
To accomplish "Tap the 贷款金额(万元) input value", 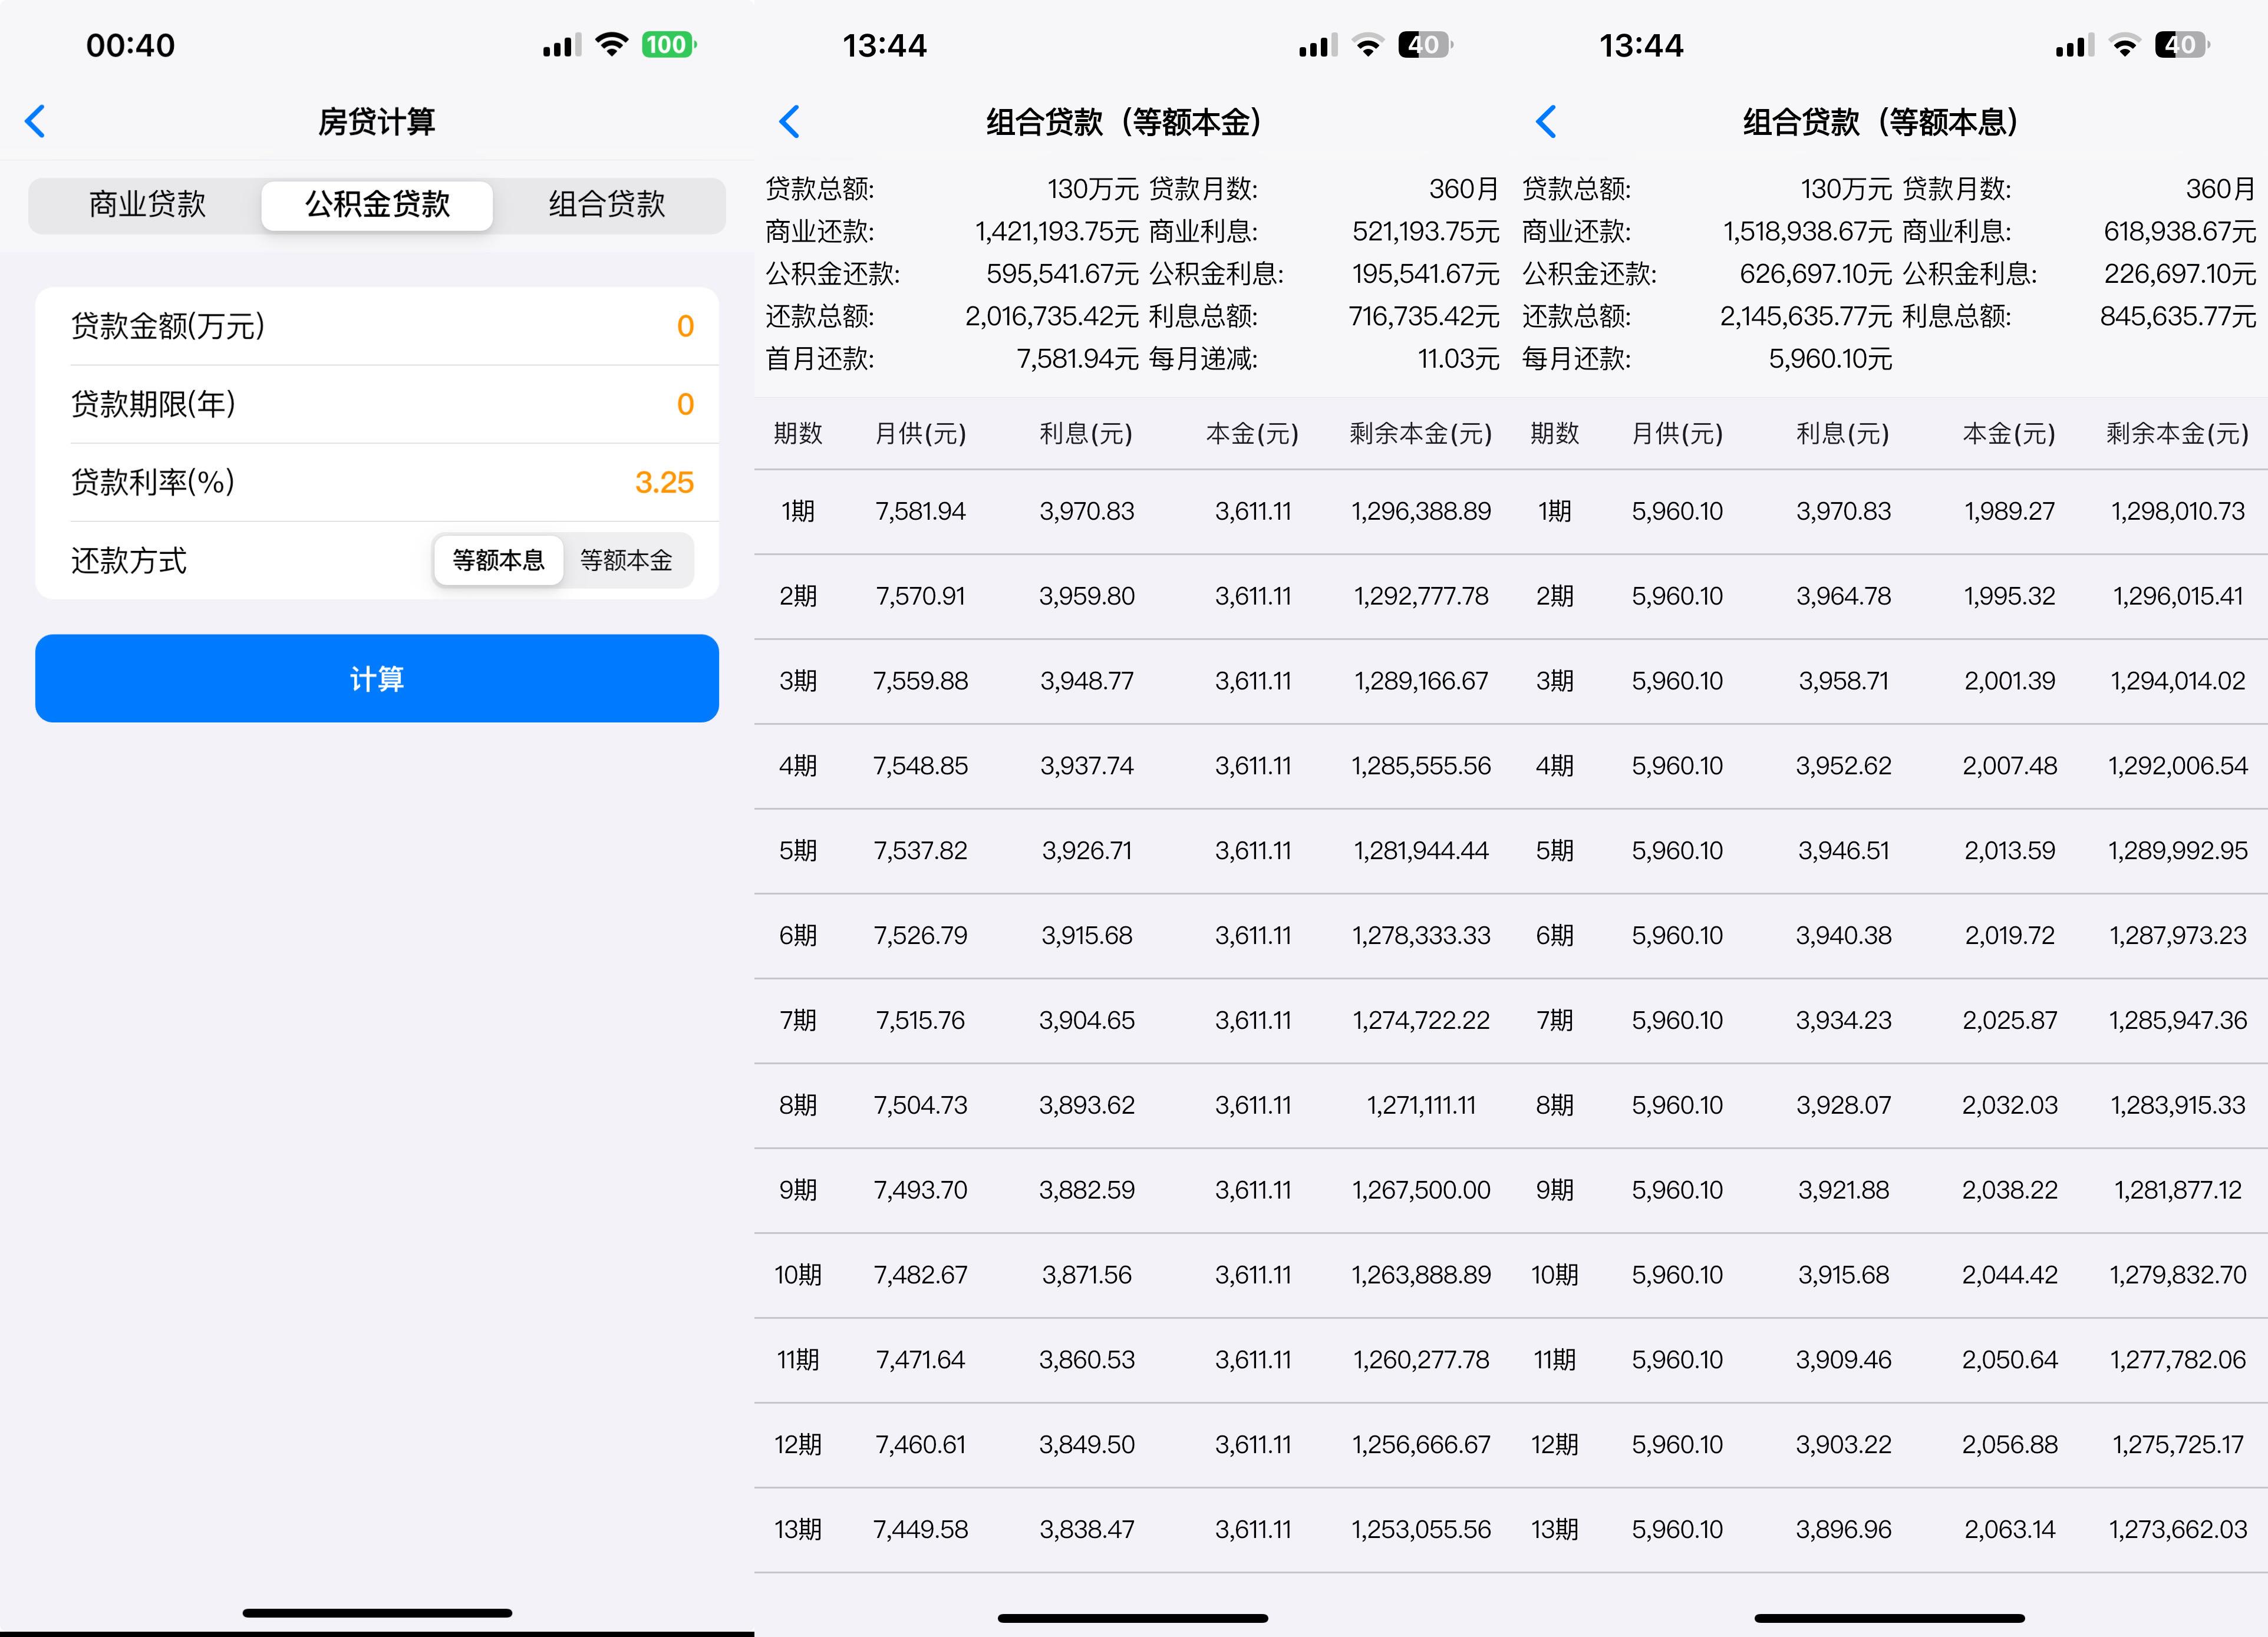I will [685, 326].
